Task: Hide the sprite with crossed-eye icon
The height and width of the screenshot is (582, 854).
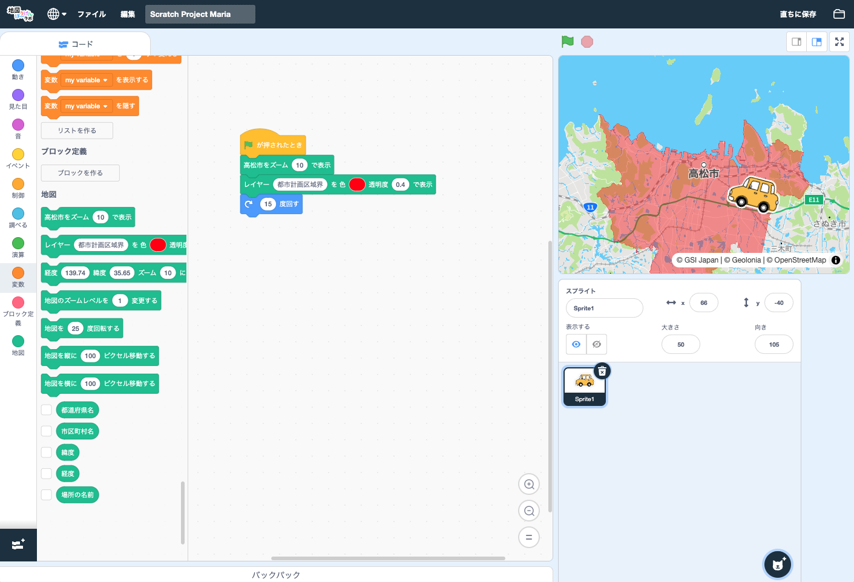Action: coord(597,344)
